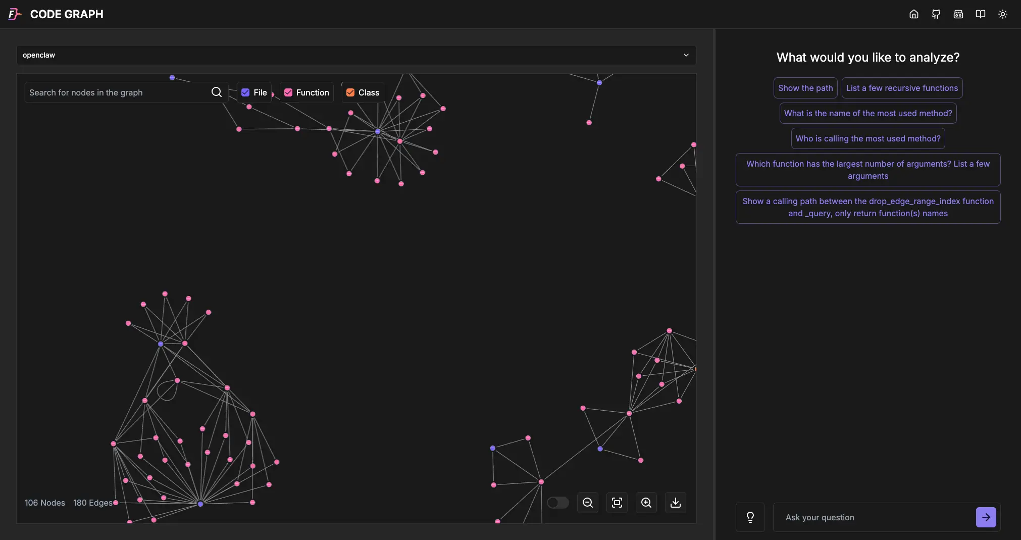Select the List a few recursive functions prompt
This screenshot has height=540, width=1021.
(902, 88)
